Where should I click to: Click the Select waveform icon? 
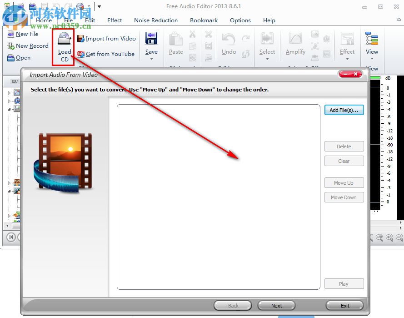(x=267, y=39)
